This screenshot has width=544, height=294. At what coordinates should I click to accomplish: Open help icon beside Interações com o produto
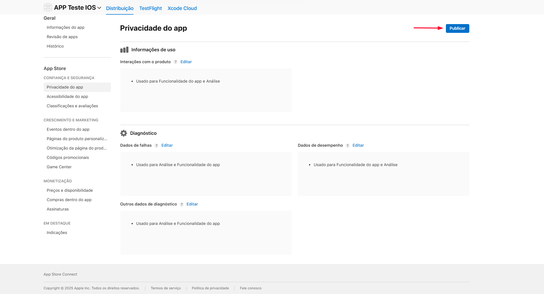[176, 62]
